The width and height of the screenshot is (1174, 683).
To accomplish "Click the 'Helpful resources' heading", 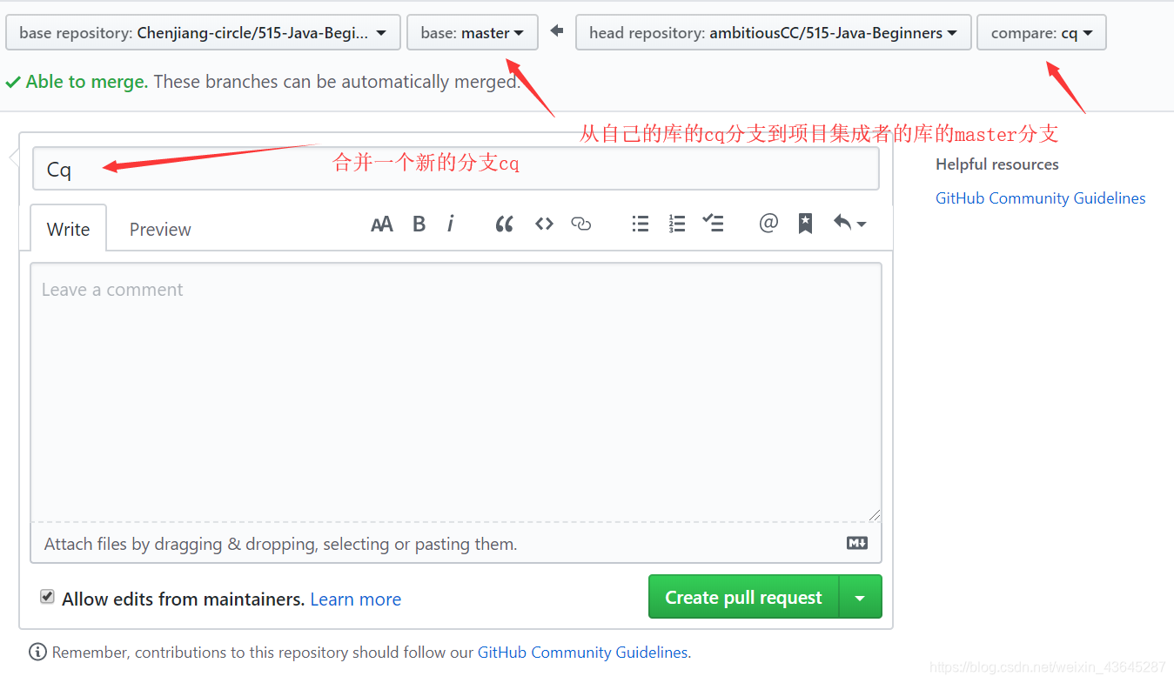I will point(996,164).
